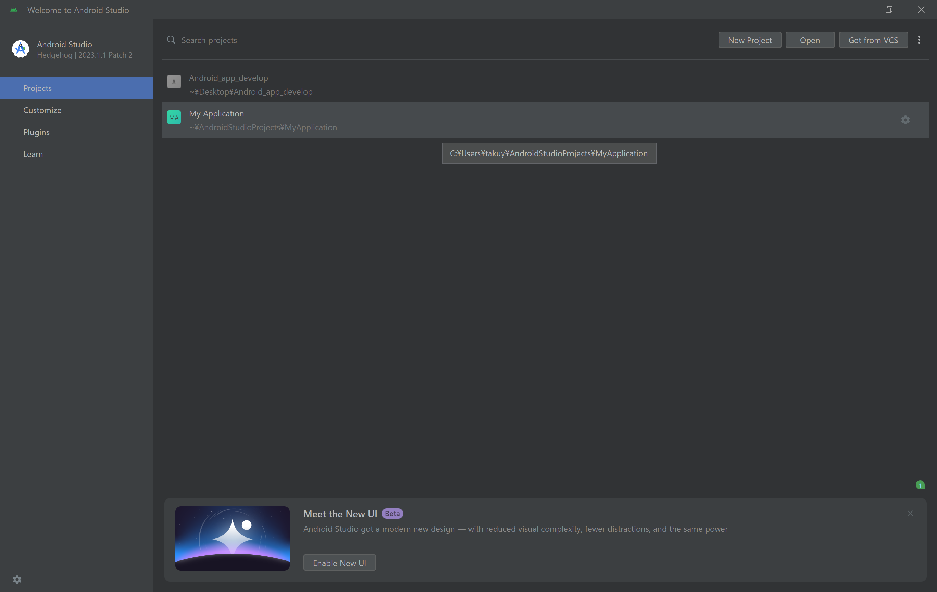Open the My Application project gear settings
Screen dimensions: 937x592
pyautogui.click(x=905, y=120)
